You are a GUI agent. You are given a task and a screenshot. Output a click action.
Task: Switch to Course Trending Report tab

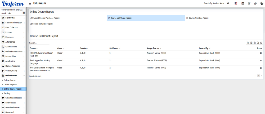tap(198, 18)
